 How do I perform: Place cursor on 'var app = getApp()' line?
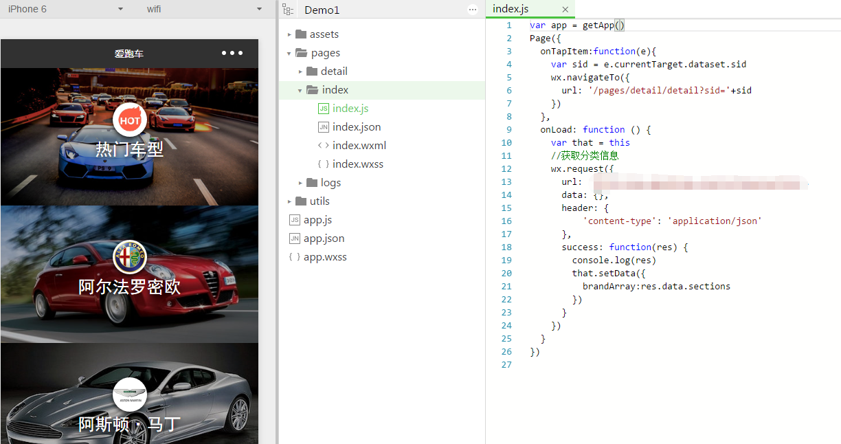click(x=577, y=25)
